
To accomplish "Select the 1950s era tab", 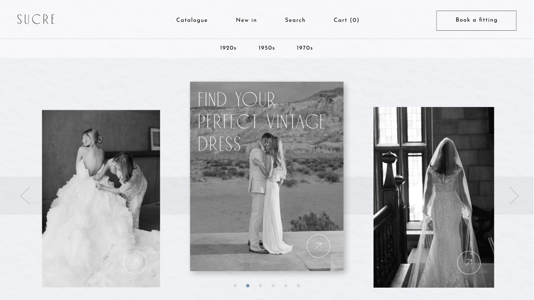I will coord(266,48).
